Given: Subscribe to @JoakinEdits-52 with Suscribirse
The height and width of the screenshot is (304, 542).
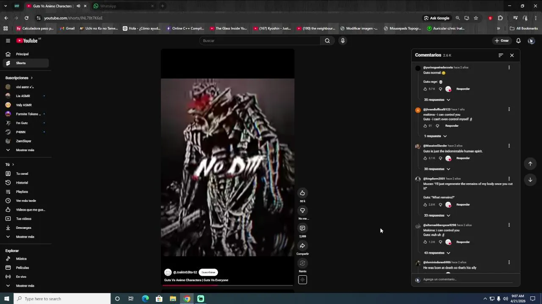Looking at the screenshot, I should coord(208,273).
